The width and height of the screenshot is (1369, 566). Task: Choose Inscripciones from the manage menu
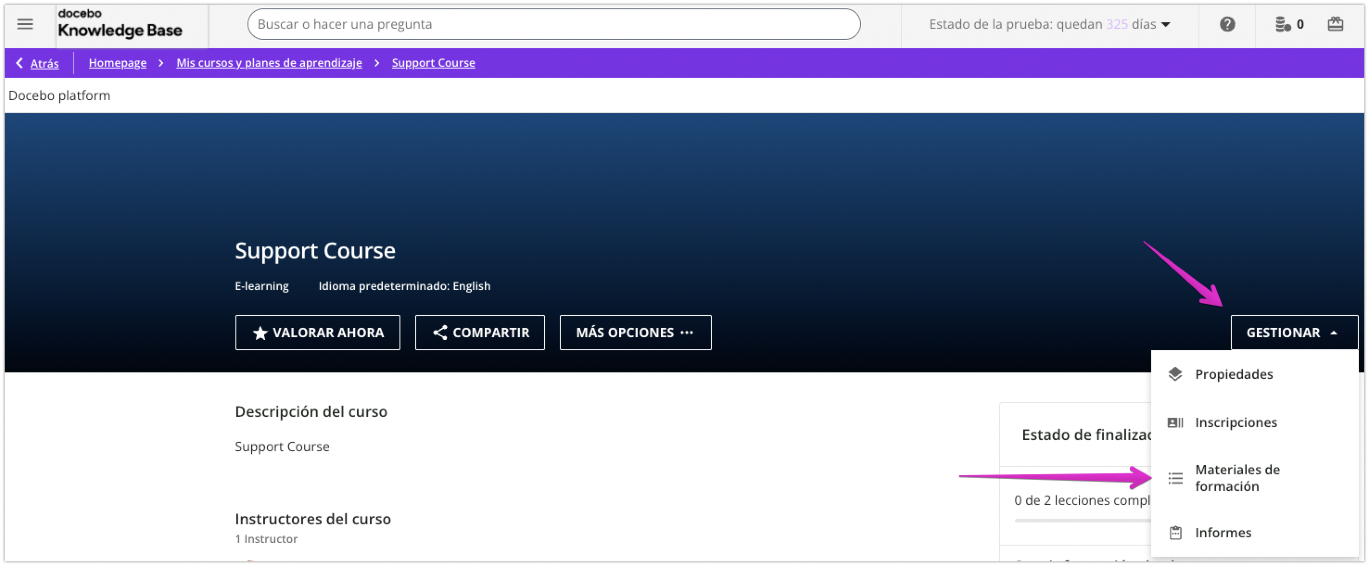(x=1236, y=422)
